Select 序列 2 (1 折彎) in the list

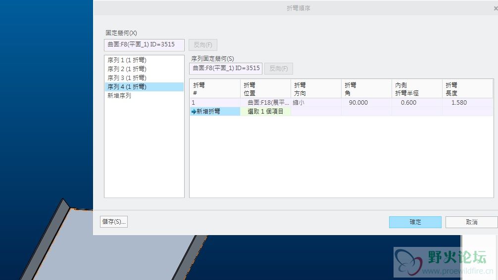(x=144, y=69)
